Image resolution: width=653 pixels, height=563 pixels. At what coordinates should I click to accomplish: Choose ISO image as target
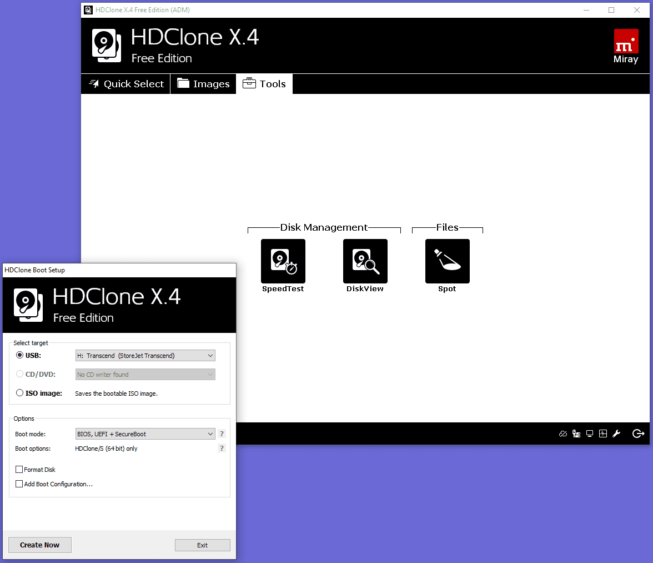pyautogui.click(x=19, y=393)
